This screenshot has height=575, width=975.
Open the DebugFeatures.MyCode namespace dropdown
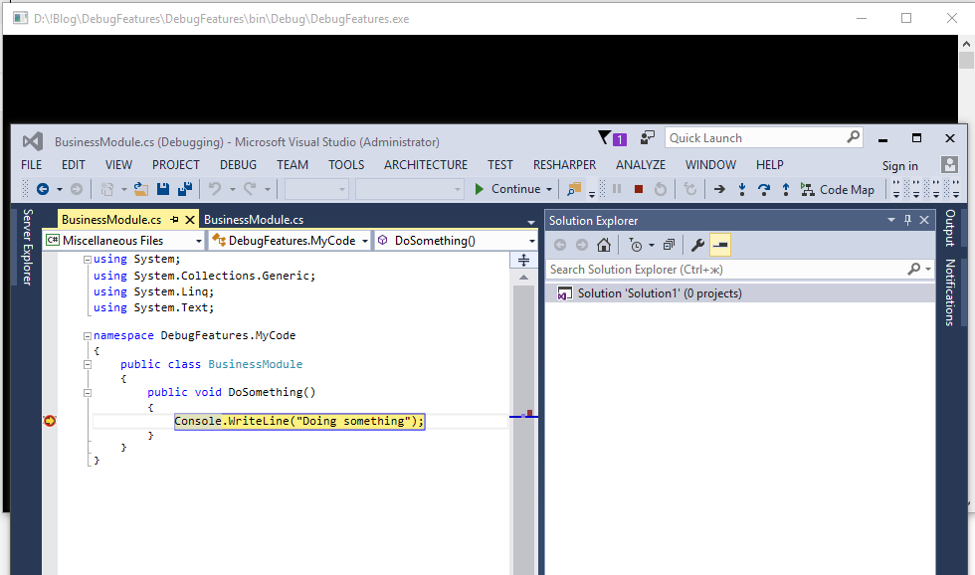(366, 240)
